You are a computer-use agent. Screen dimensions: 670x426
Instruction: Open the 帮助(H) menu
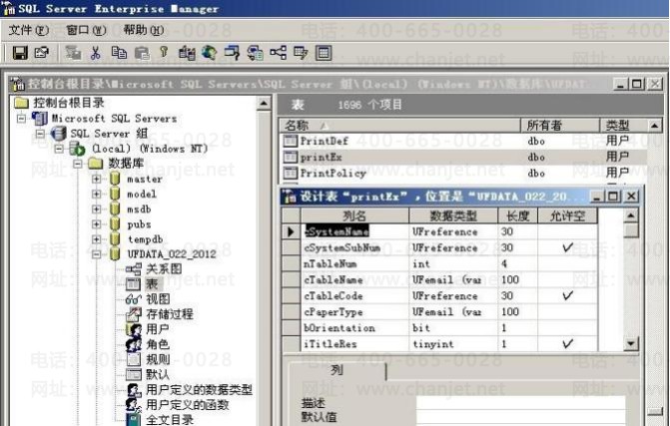coord(143,30)
